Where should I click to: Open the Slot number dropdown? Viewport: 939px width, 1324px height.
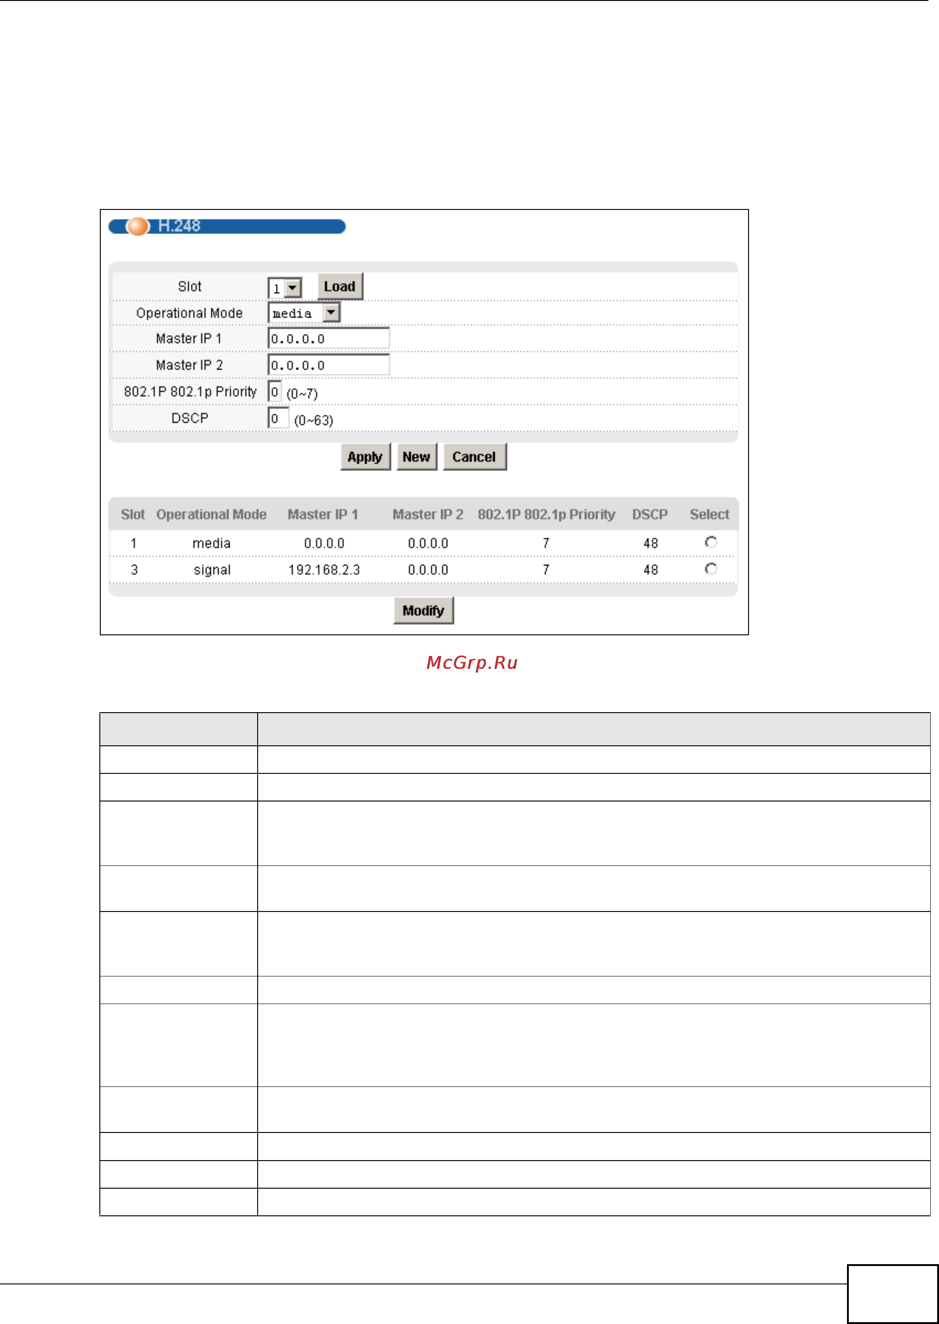coord(293,287)
